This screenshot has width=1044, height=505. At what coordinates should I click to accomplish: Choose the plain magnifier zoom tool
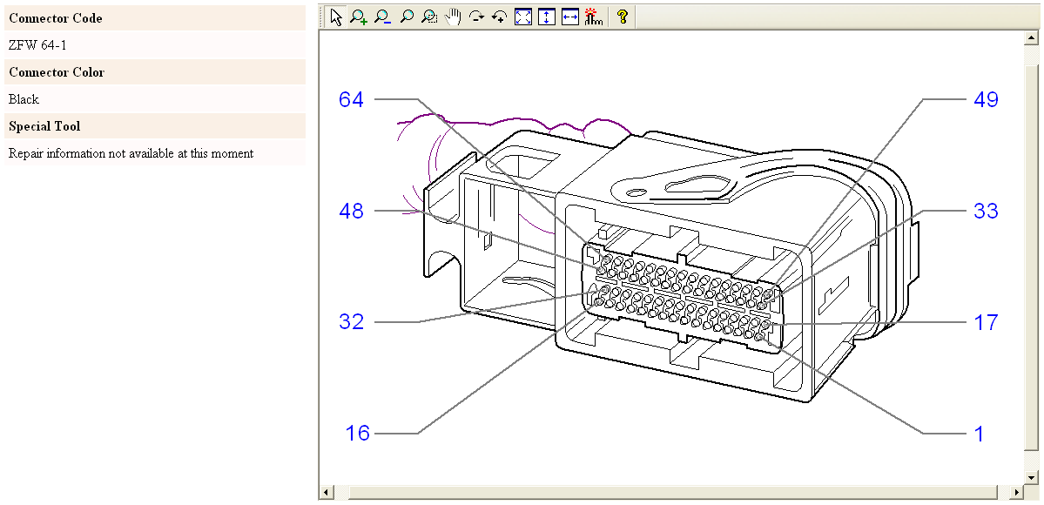click(x=406, y=17)
